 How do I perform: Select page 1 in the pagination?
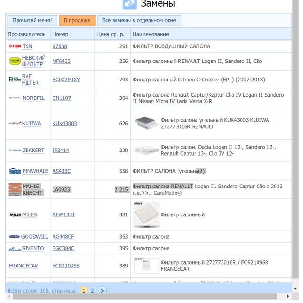[84, 290]
